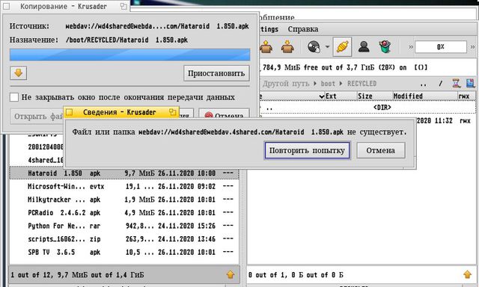Click the 0% job progress field
This screenshot has width=479, height=287.
tap(441, 47)
